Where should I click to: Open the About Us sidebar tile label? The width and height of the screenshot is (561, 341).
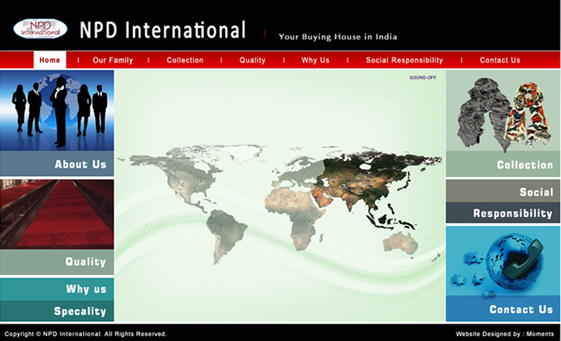(x=57, y=163)
